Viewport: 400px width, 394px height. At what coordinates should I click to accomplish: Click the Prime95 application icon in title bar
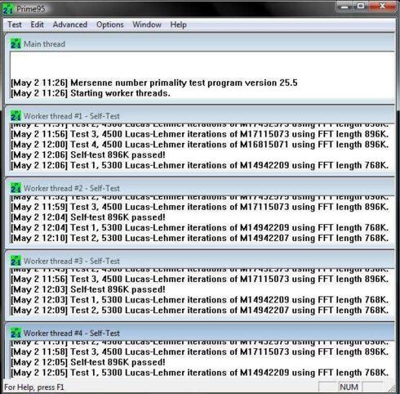tap(7, 9)
